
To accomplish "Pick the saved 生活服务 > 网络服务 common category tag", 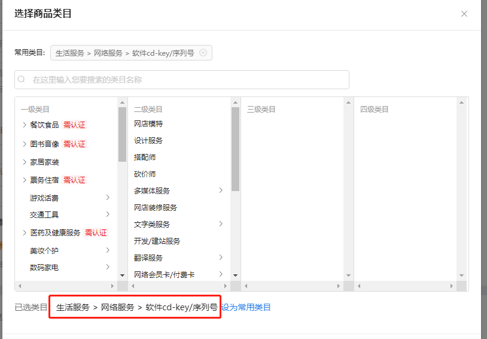I will [x=124, y=53].
